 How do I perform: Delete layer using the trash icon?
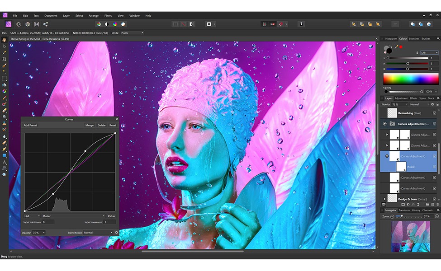coord(437,205)
